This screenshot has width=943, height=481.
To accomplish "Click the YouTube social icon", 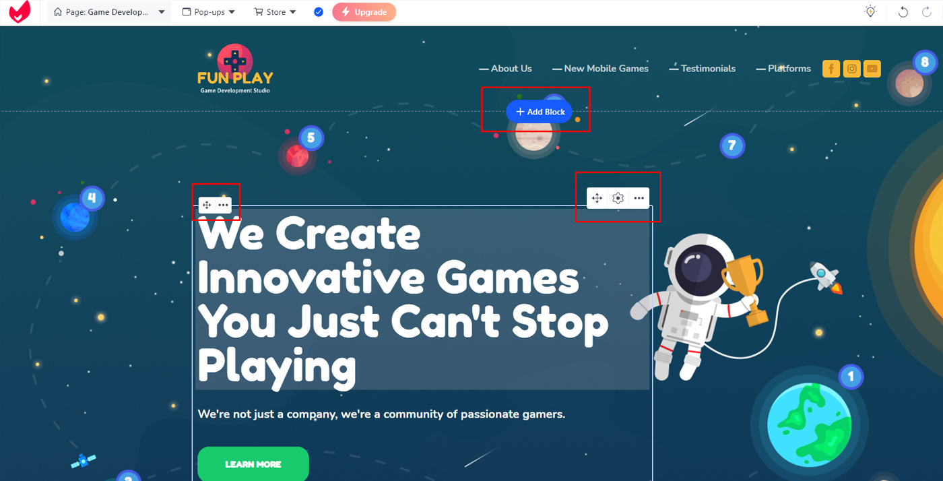I will [872, 69].
